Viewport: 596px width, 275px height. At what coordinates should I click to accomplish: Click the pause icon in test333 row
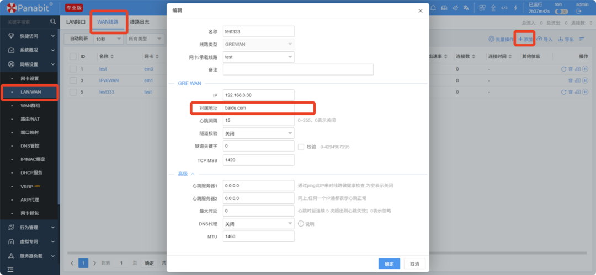tap(586, 92)
